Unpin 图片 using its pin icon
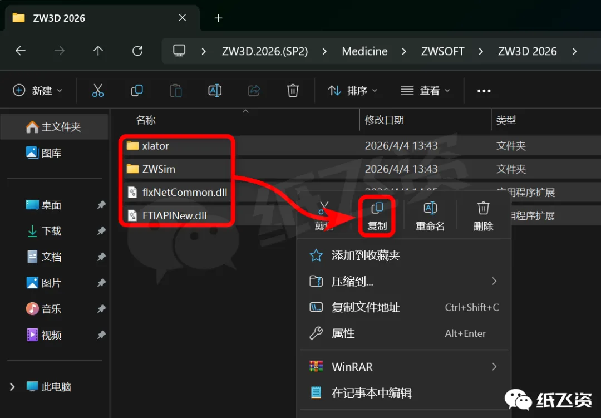The image size is (601, 418). click(x=101, y=283)
